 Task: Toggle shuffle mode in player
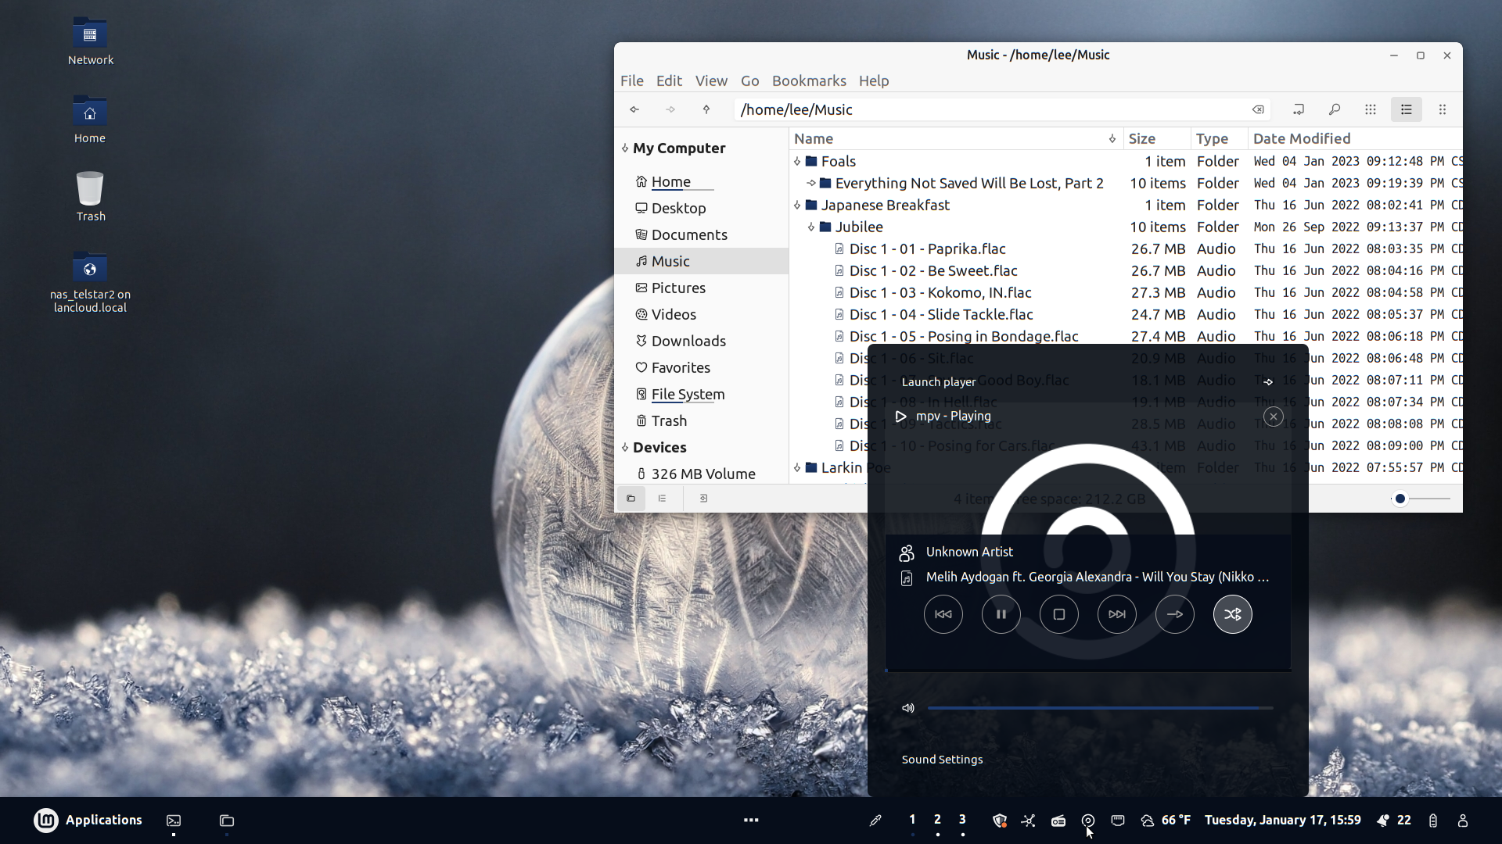point(1232,614)
